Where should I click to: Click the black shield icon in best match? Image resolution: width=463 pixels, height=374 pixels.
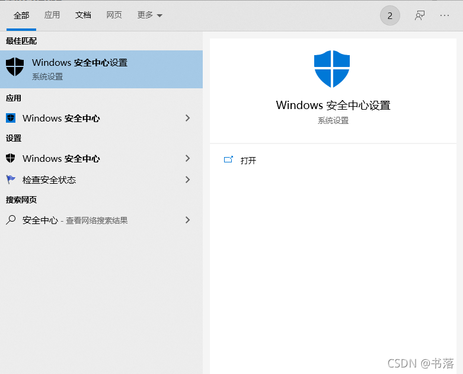15,67
